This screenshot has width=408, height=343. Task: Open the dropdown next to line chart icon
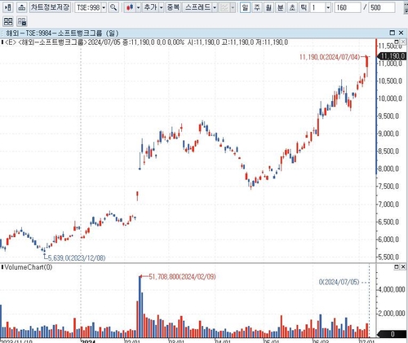[x=233, y=7]
